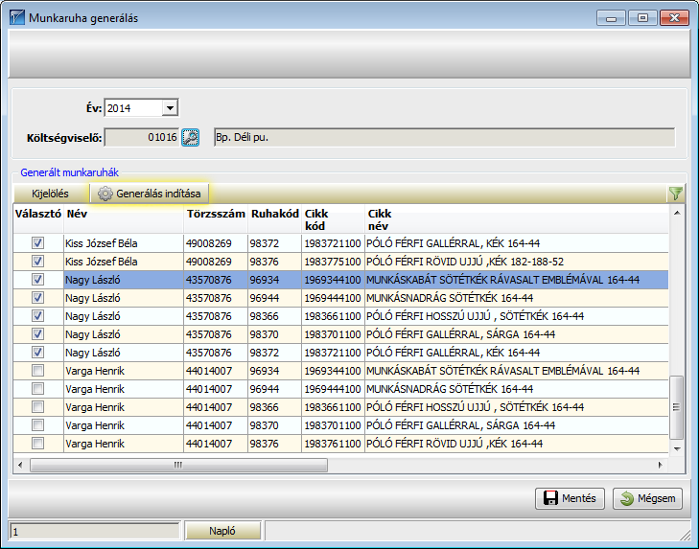Uncheck Nagy László row with ruhakód 98370
The width and height of the screenshot is (699, 549).
coord(38,334)
